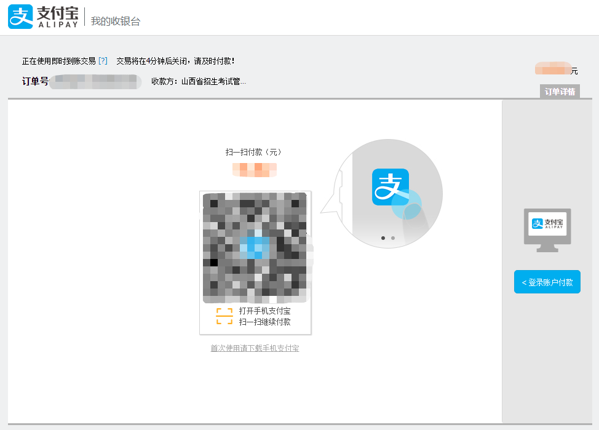The width and height of the screenshot is (599, 430).
Task: Click the monitor icon showing the Alipay logo
Action: point(546,230)
